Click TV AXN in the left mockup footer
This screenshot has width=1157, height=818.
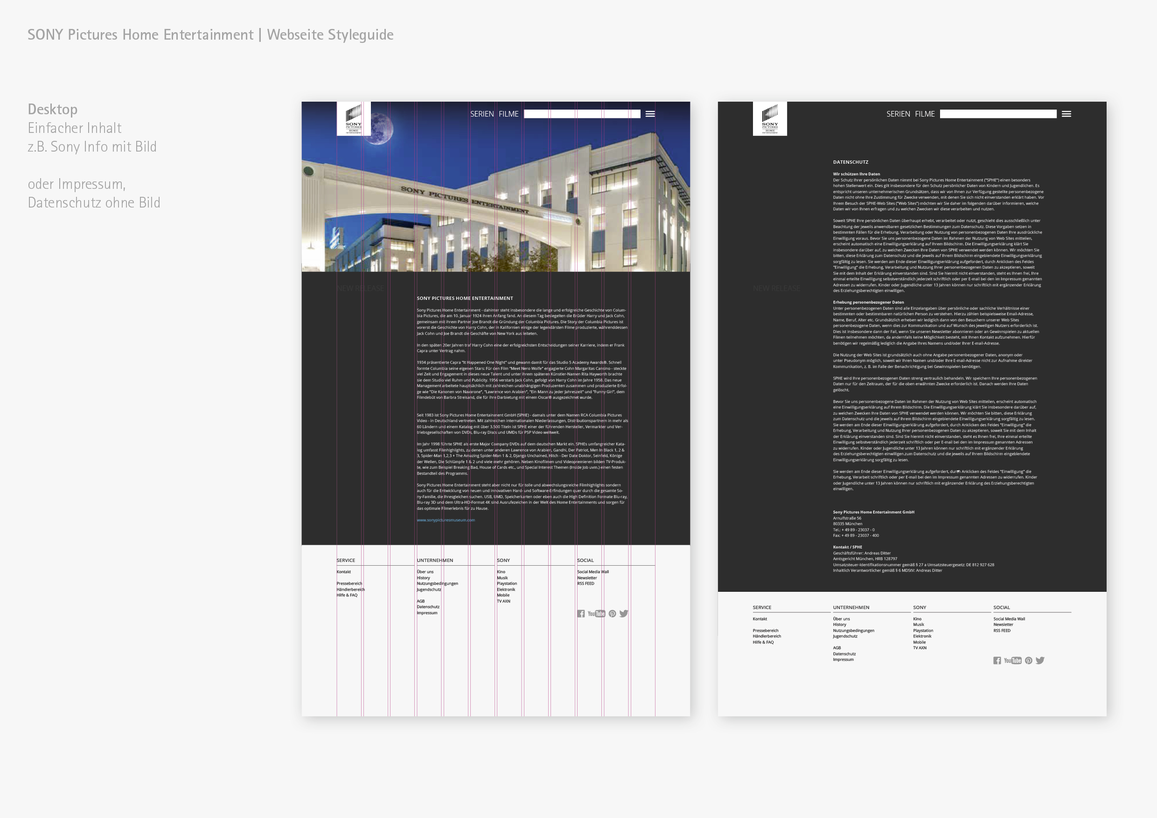504,601
